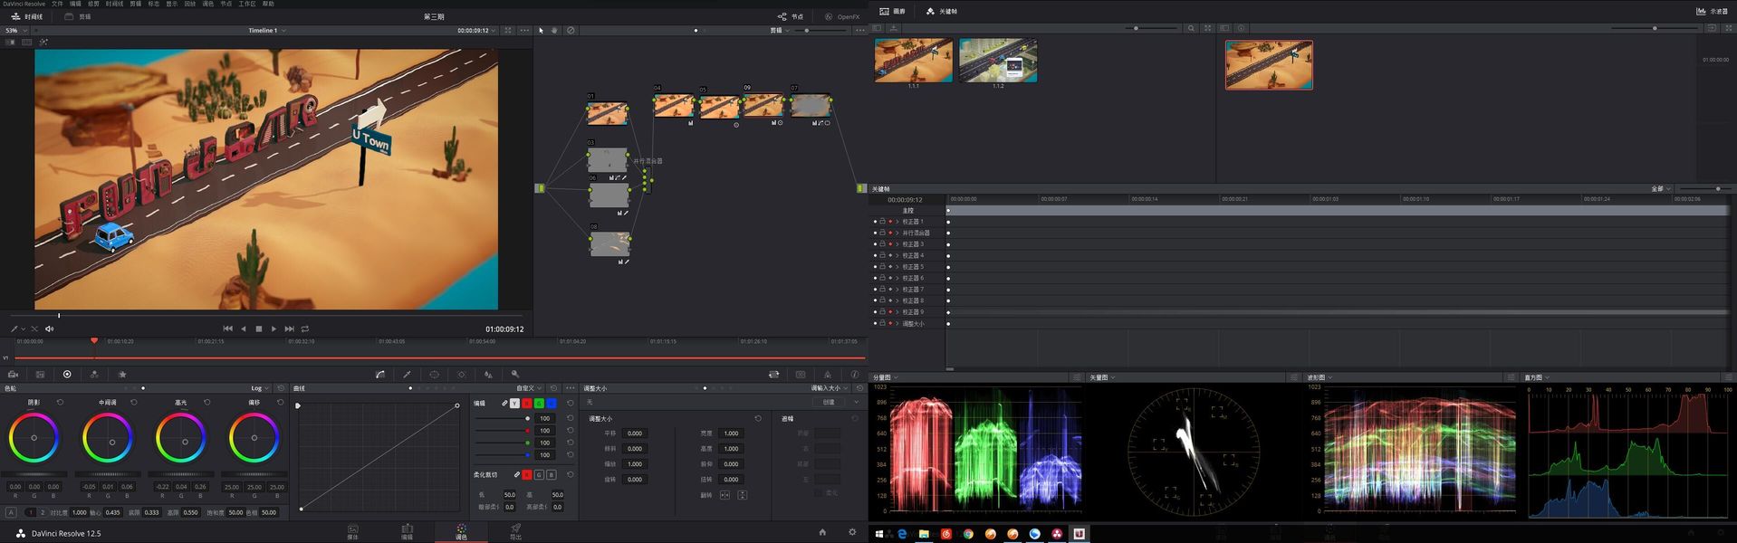1737x543 pixels.
Task: Adjust the 中间调 midtone color wheel
Action: tap(108, 438)
